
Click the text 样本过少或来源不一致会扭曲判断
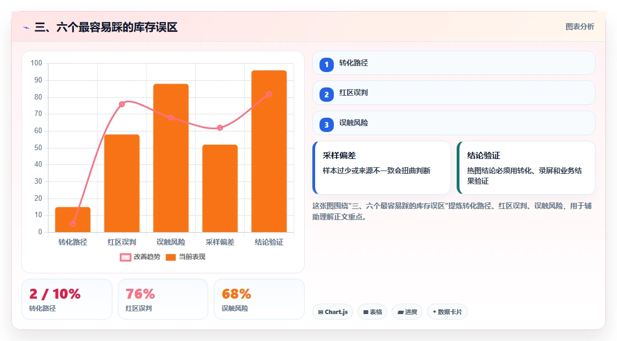pyautogui.click(x=377, y=171)
